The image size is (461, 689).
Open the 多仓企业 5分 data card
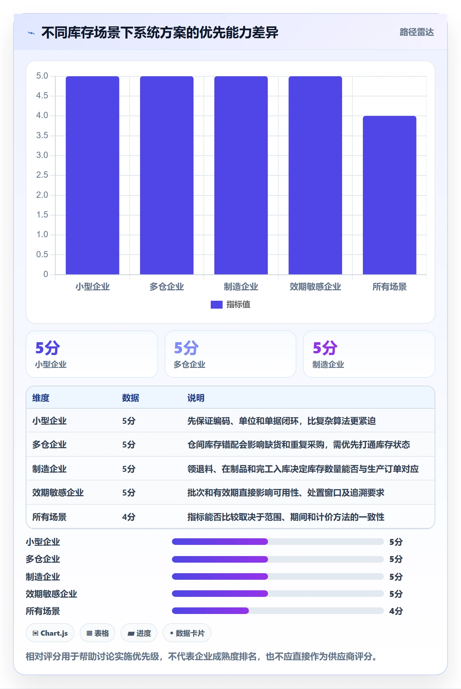click(x=230, y=354)
